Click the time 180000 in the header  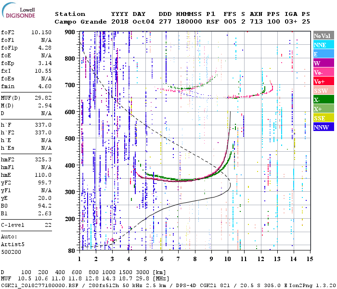click(x=189, y=22)
